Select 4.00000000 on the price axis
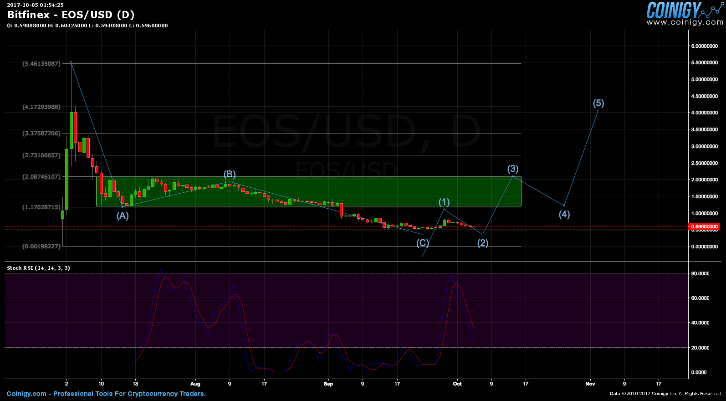This screenshot has width=726, height=401. tap(705, 113)
